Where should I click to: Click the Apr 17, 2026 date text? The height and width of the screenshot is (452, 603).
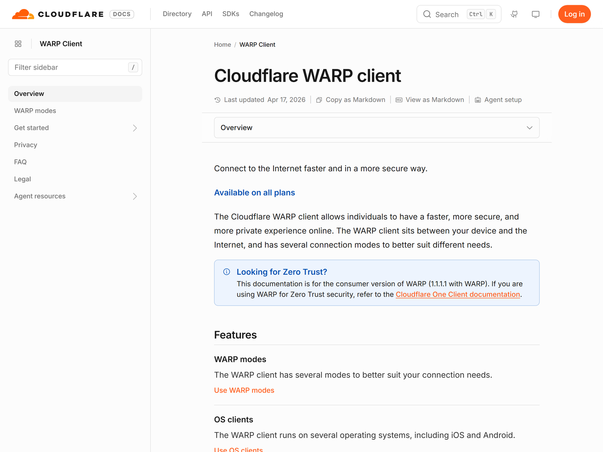coord(286,100)
